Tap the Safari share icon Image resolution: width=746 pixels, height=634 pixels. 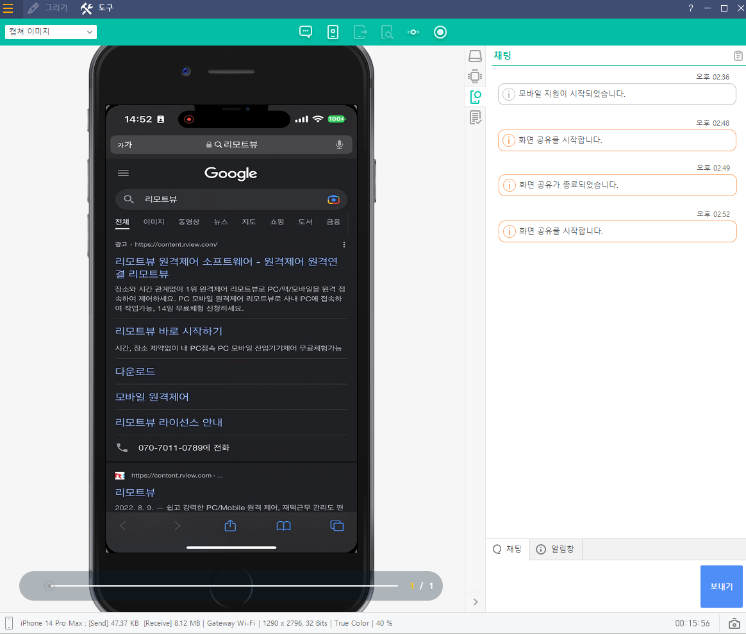[x=230, y=526]
